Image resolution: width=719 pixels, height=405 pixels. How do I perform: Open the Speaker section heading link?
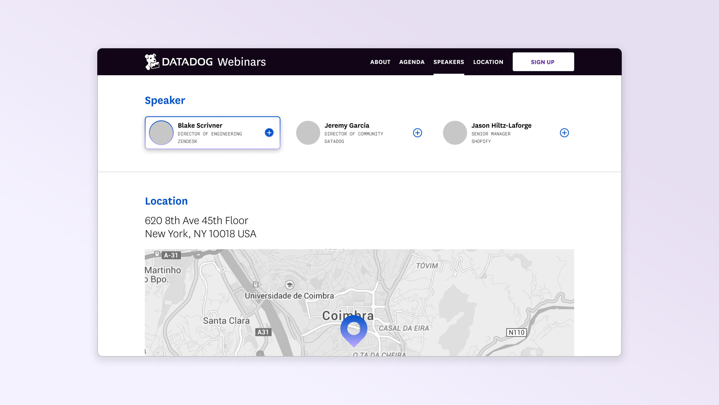pos(165,100)
